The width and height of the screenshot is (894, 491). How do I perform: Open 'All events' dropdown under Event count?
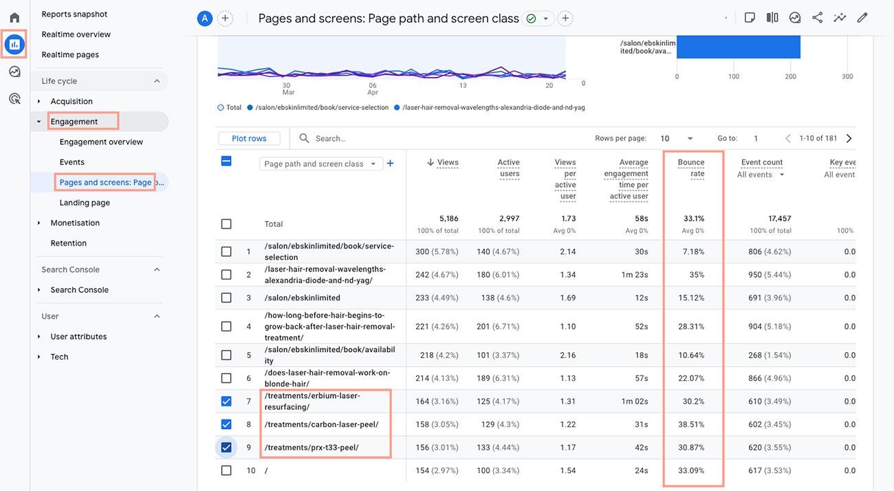coord(761,175)
